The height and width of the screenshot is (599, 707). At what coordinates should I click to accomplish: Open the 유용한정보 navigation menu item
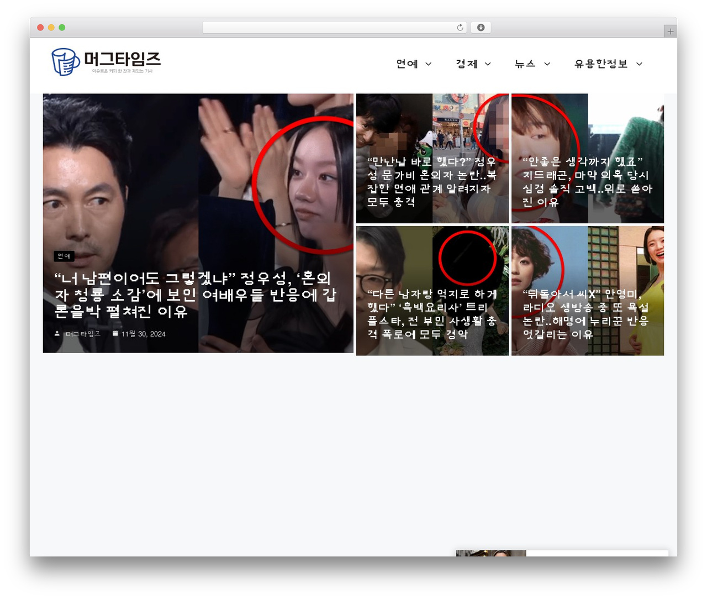point(601,64)
